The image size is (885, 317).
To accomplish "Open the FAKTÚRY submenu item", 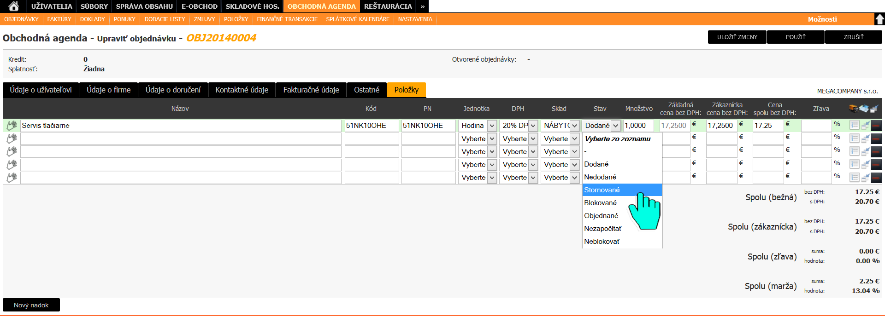I will point(59,19).
